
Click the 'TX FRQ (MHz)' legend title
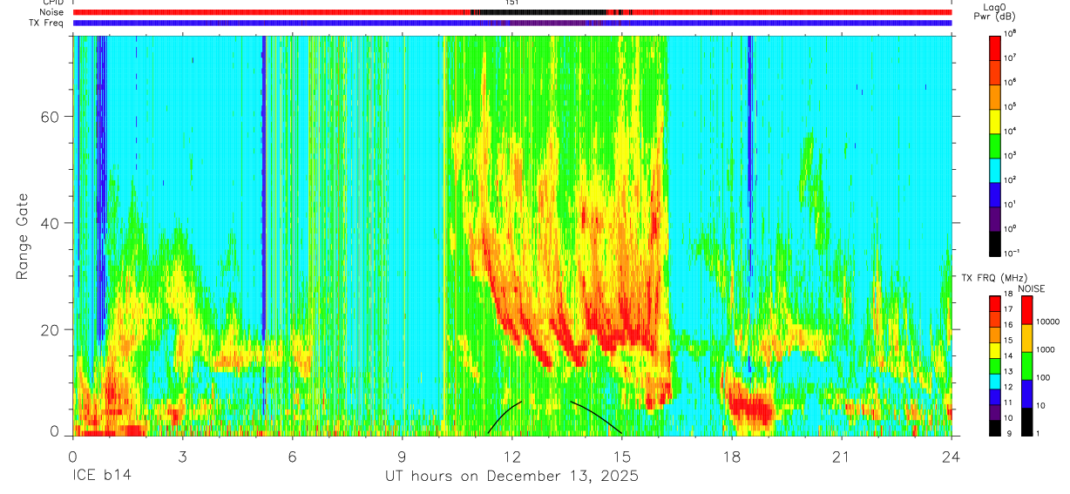point(993,277)
